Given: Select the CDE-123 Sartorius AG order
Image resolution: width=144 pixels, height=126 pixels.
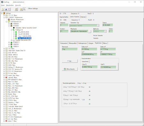Looking at the screenshot, I should click(x=15, y=69).
